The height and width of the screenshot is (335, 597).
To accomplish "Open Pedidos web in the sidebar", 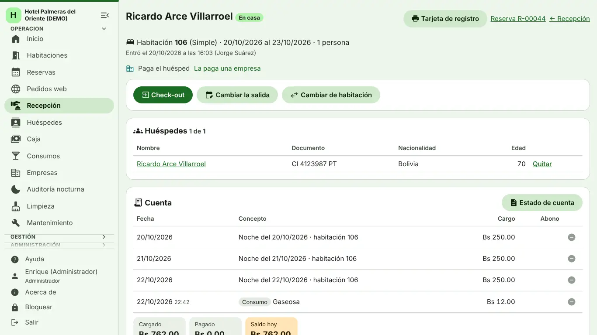I will click(x=59, y=89).
